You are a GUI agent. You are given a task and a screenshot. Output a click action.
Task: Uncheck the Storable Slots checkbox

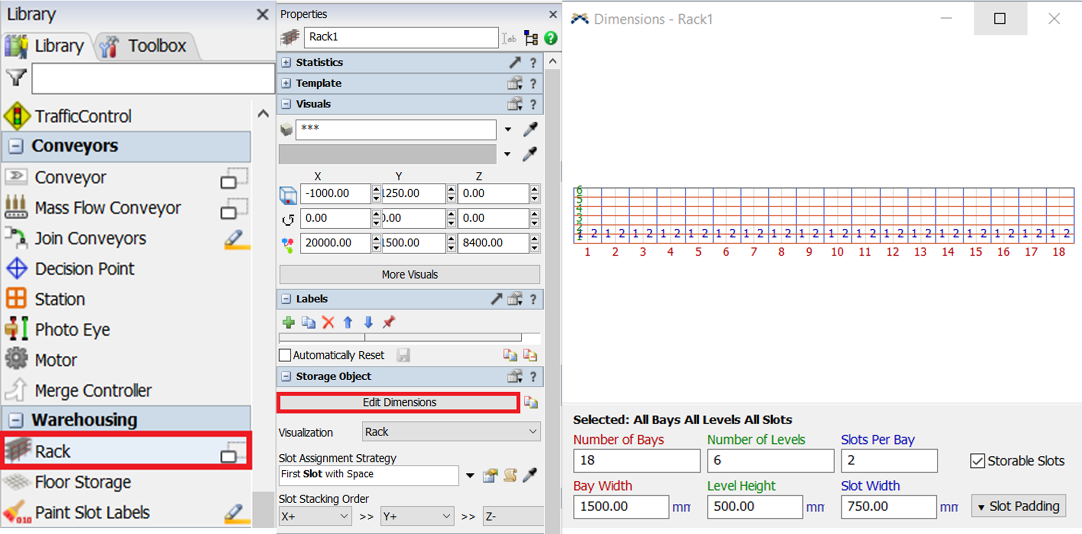[x=977, y=461]
